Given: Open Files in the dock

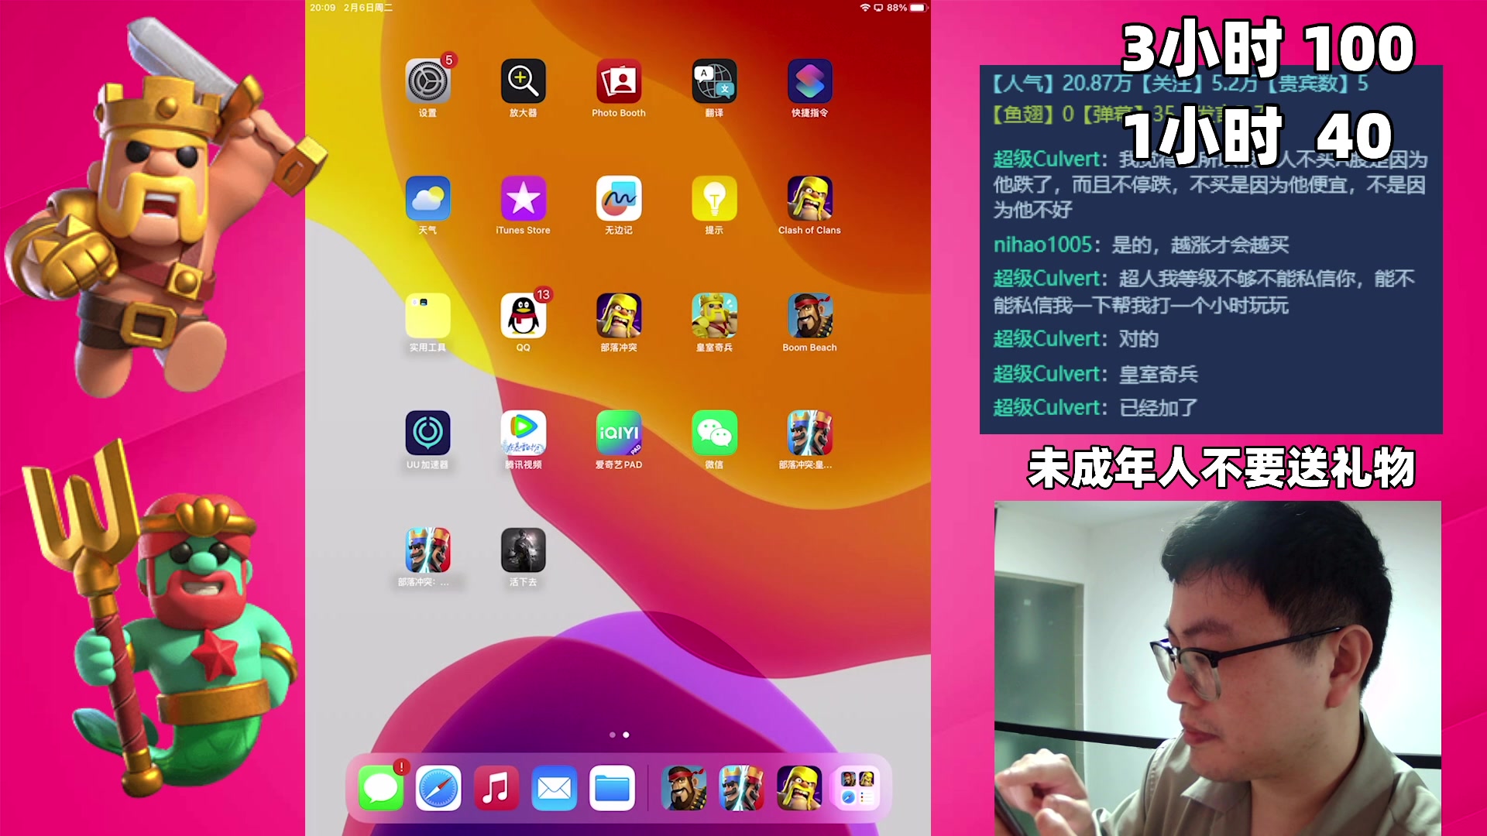Looking at the screenshot, I should pyautogui.click(x=612, y=789).
